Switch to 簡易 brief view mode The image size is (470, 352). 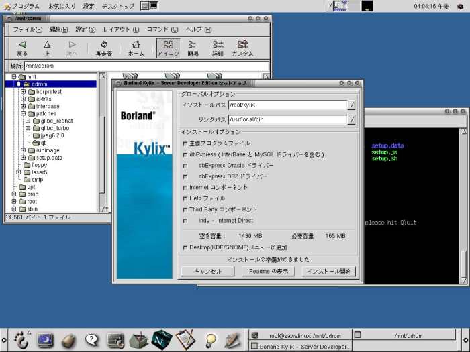coord(193,48)
